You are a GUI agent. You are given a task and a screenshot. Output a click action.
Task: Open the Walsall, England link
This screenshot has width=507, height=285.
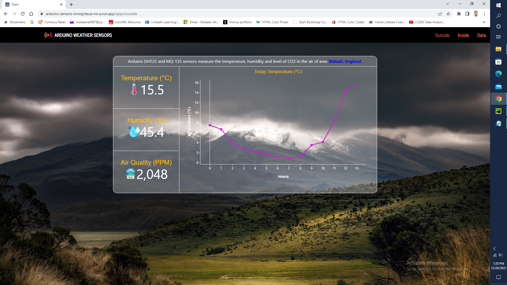pos(345,61)
